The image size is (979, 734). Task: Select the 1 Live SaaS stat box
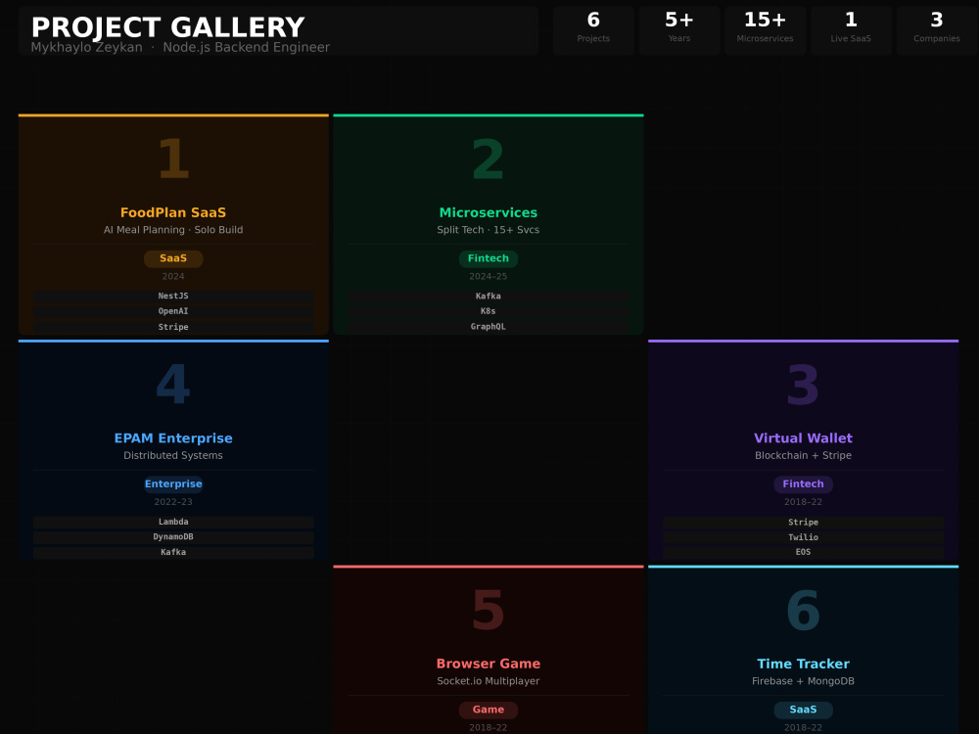[x=851, y=30]
